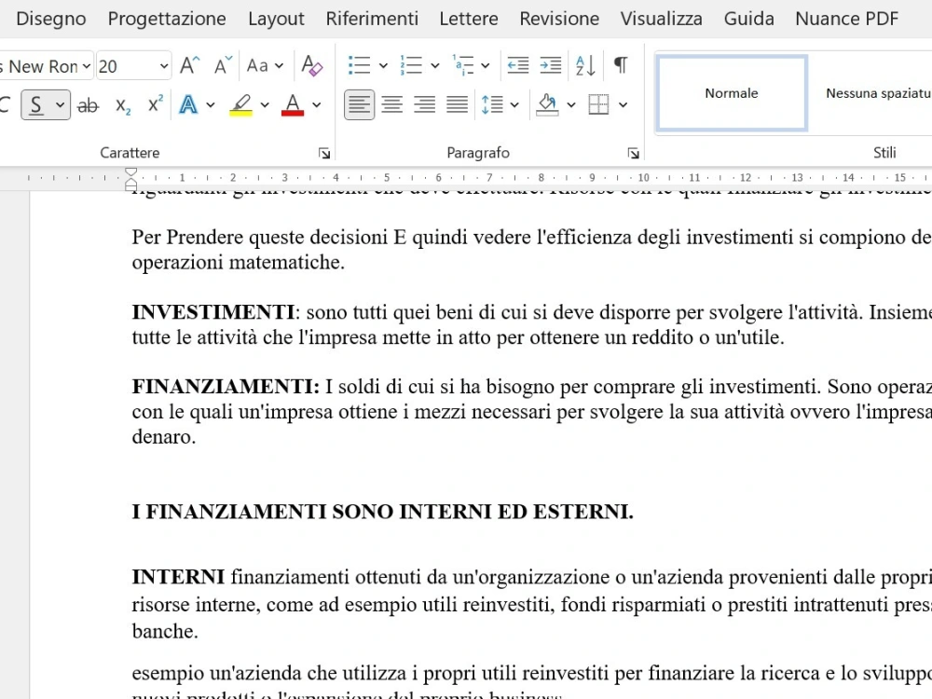
Task: Open the Change Case (Aa) menu
Action: point(265,65)
